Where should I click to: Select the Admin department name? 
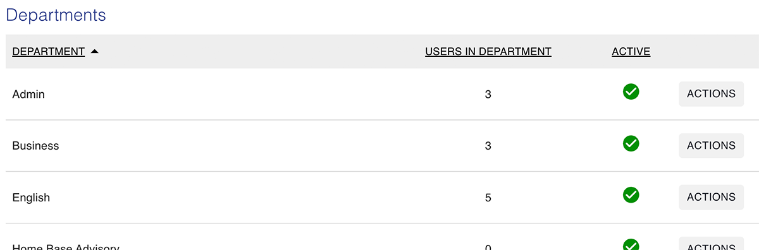[x=28, y=94]
